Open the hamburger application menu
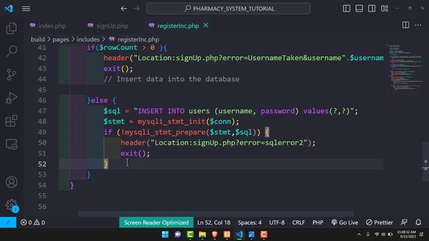 pyautogui.click(x=26, y=9)
